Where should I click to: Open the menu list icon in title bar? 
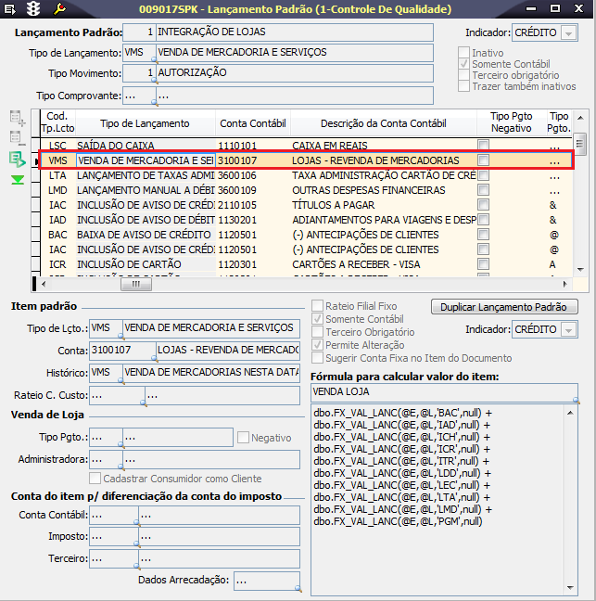10,9
